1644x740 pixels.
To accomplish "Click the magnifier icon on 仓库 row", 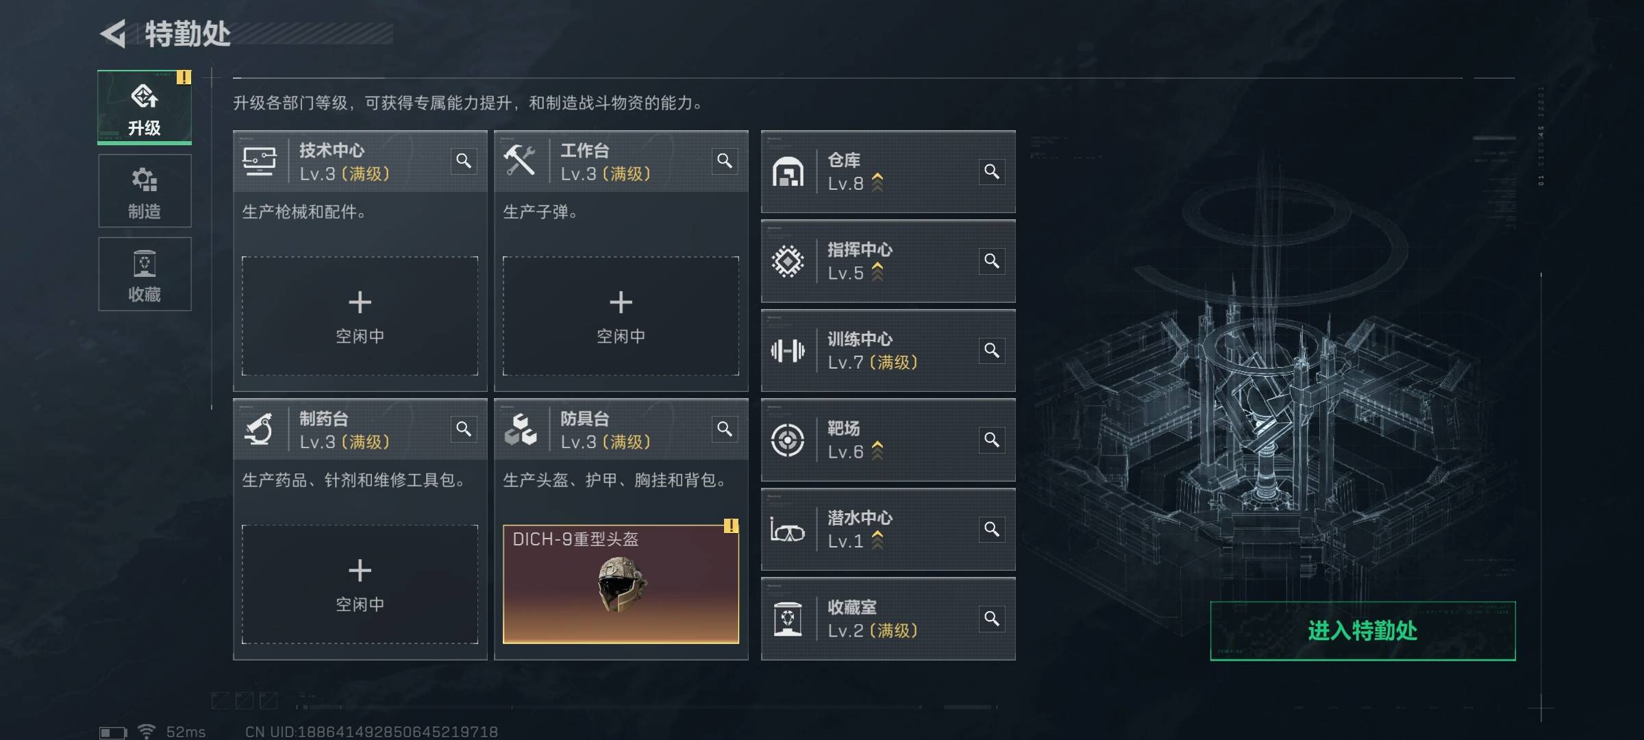I will click(992, 171).
